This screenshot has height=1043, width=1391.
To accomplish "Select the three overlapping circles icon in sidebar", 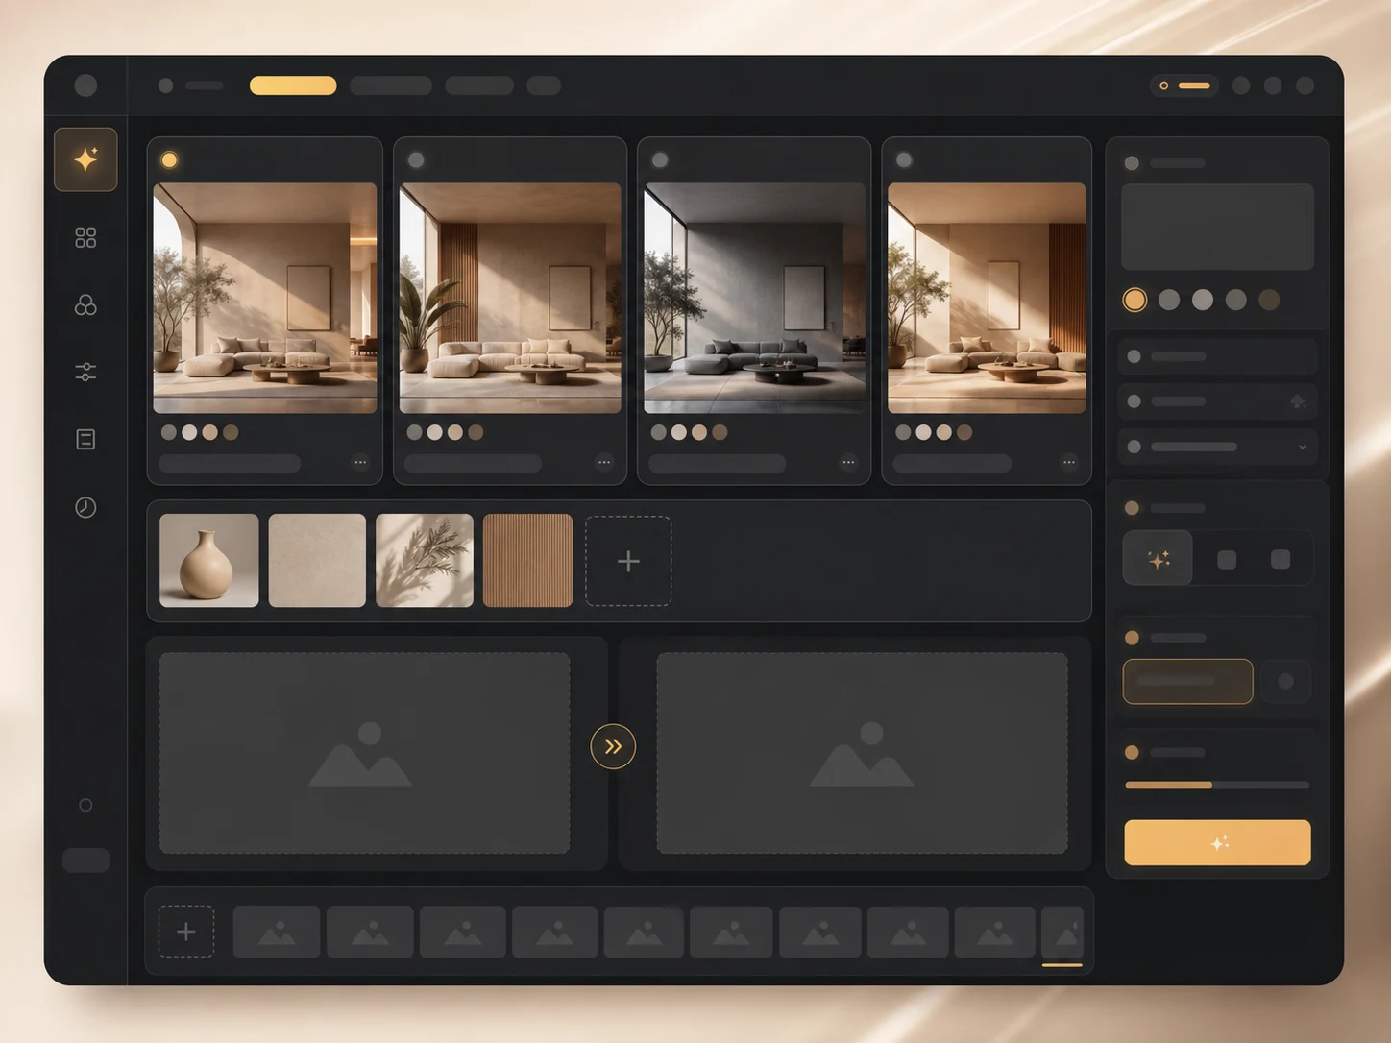I will (x=85, y=305).
